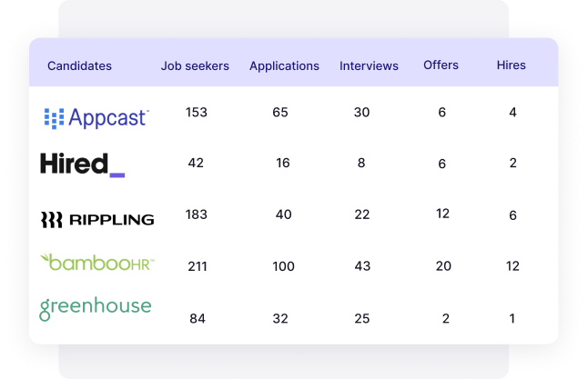588x379 pixels.
Task: Click the Job seekers column header
Action: click(x=195, y=65)
